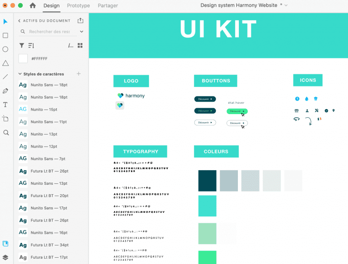
Task: Select the Rectangle tool
Action: [5, 35]
